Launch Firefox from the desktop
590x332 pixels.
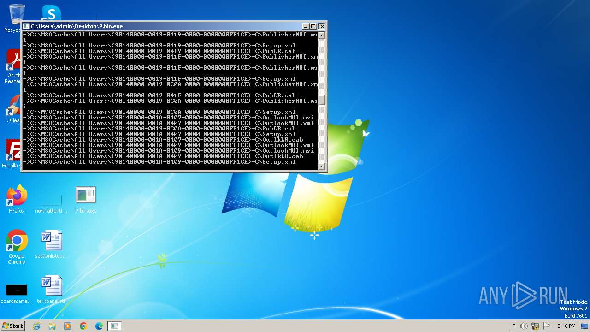click(x=17, y=199)
